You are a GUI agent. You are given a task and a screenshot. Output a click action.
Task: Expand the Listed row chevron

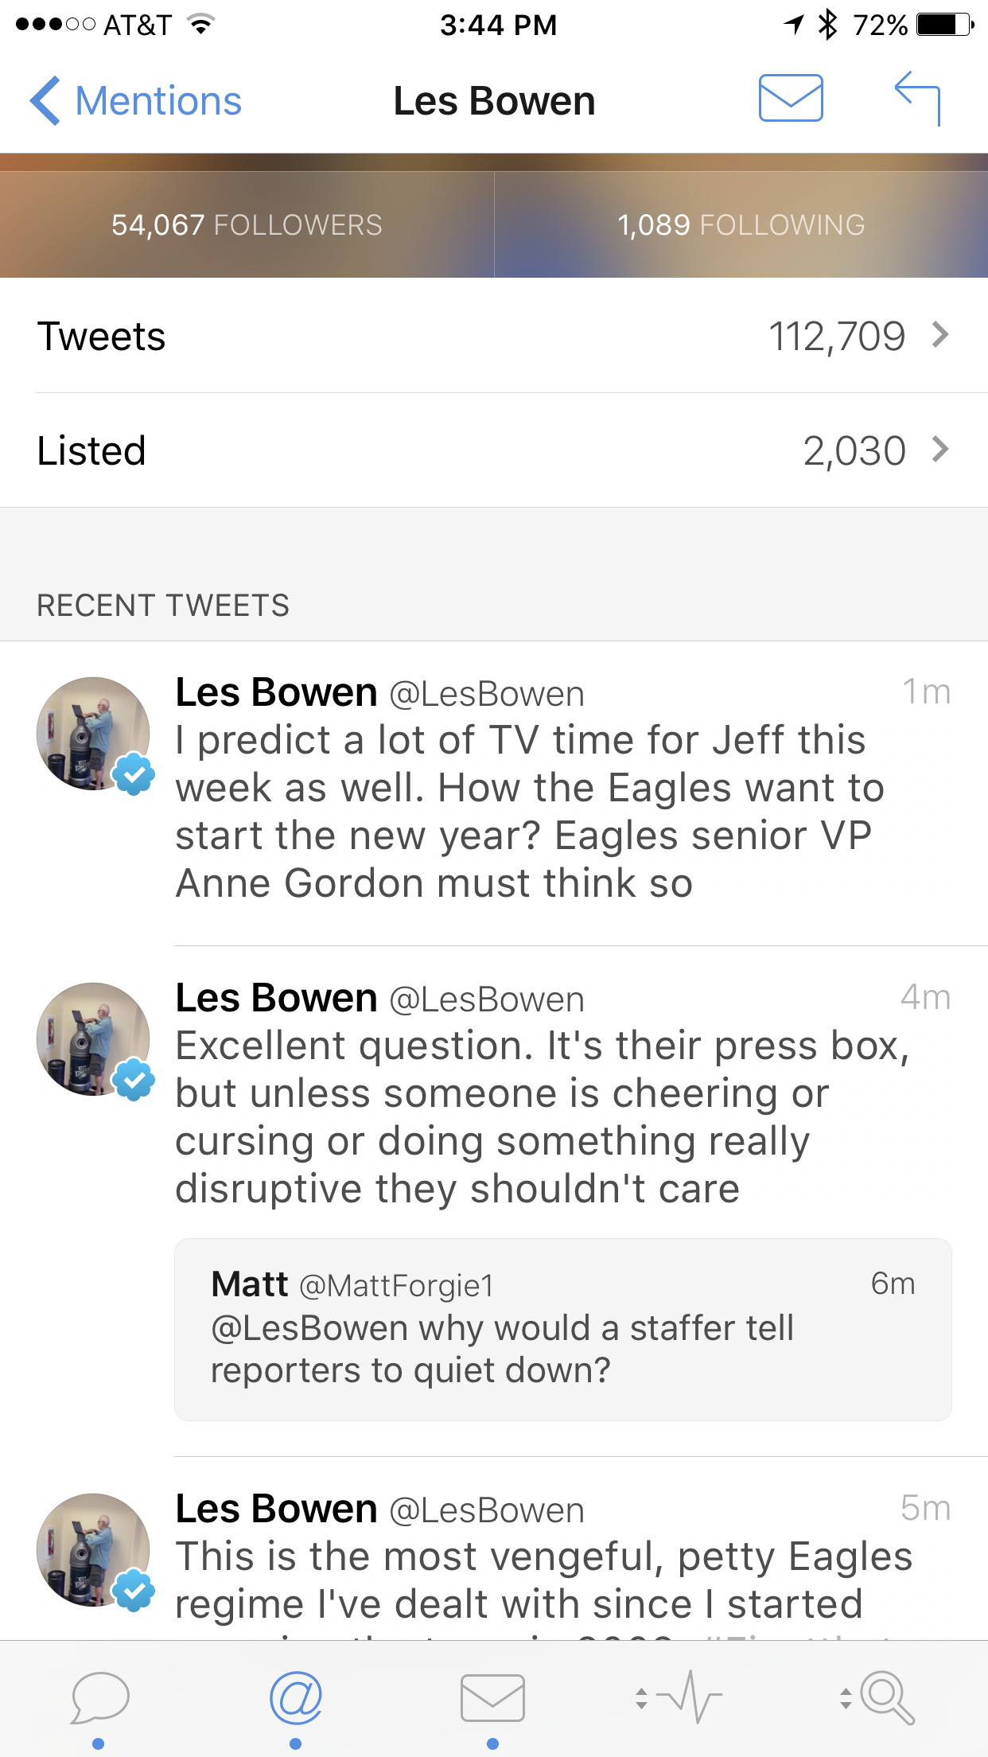tap(941, 450)
